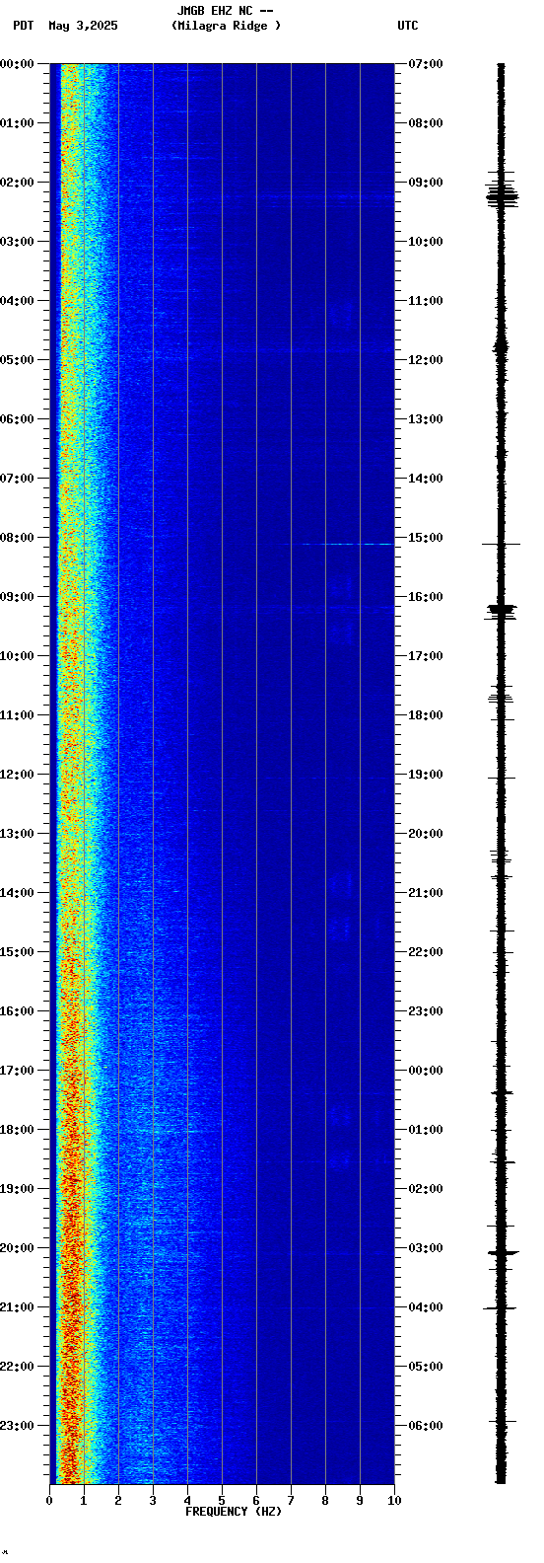Click the 11:00 PDT time label

click(18, 715)
